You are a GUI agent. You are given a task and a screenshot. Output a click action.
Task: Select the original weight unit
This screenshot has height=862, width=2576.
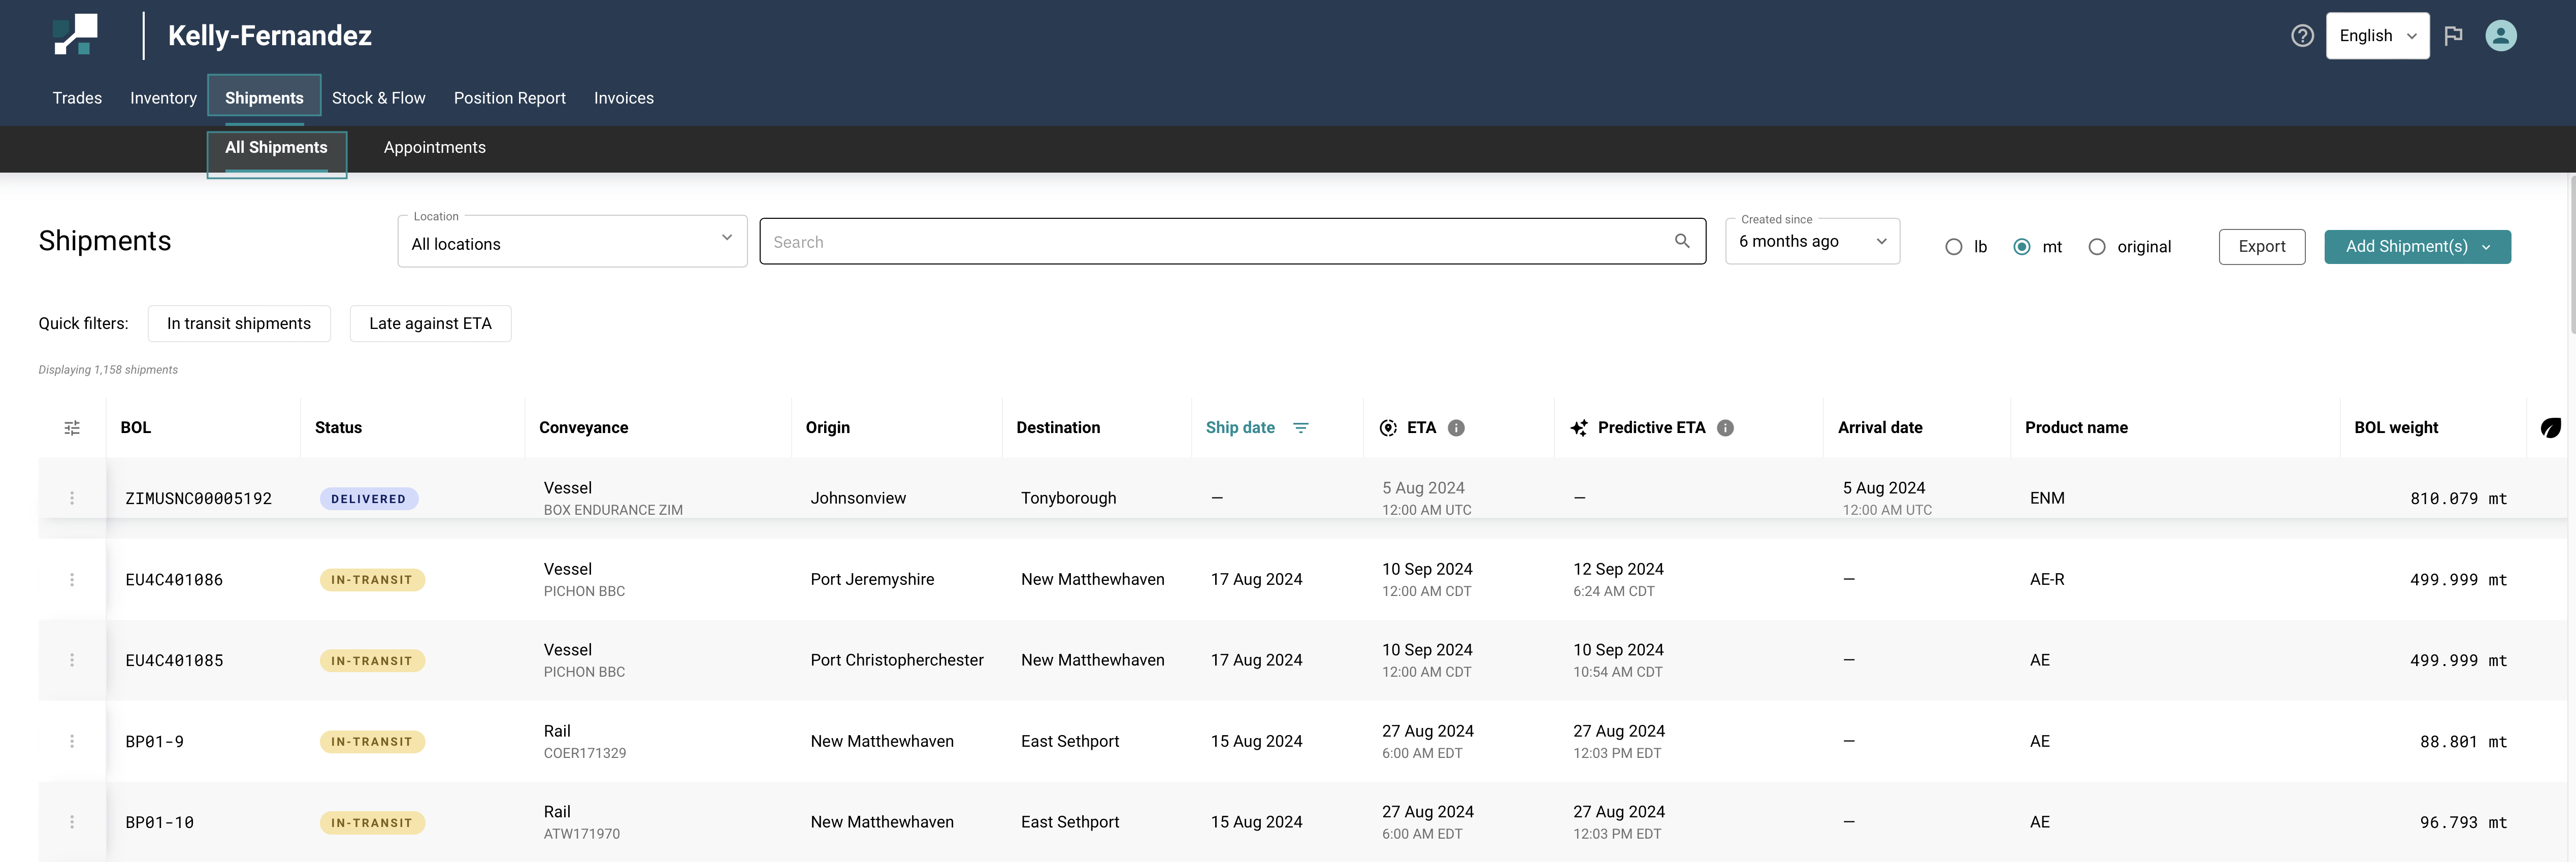(x=2097, y=247)
